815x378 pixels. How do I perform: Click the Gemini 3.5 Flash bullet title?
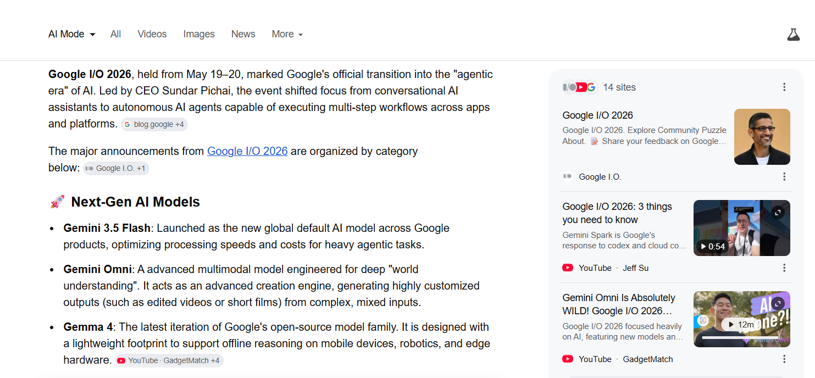(107, 228)
